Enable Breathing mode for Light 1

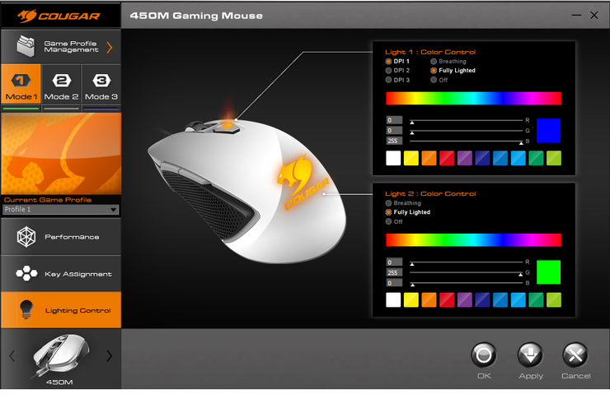click(x=434, y=62)
